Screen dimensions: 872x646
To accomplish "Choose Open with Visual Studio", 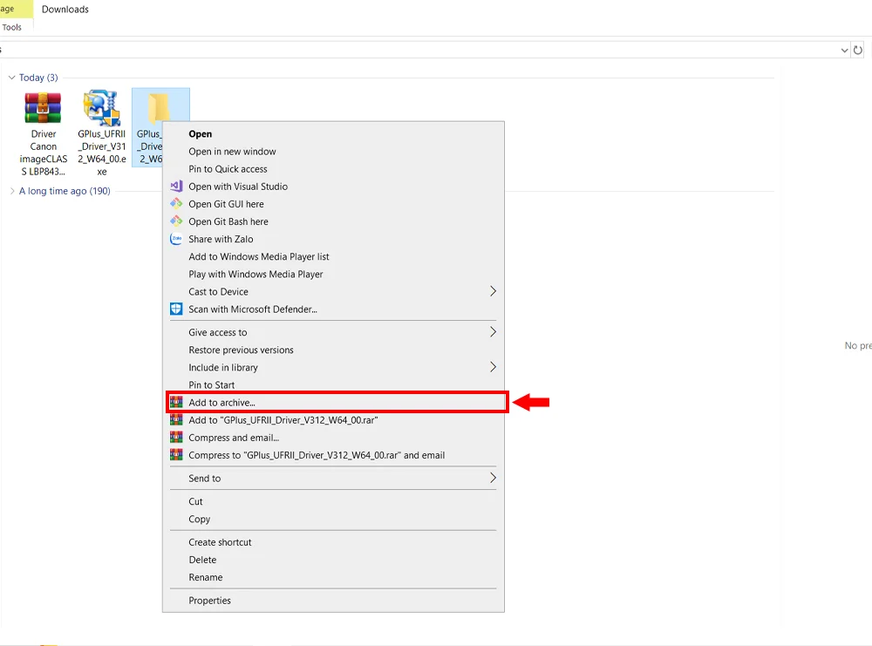I will tap(333, 187).
